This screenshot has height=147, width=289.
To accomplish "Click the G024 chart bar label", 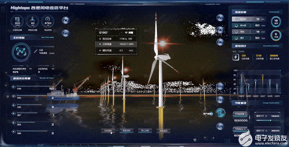I will (x=242, y=96).
